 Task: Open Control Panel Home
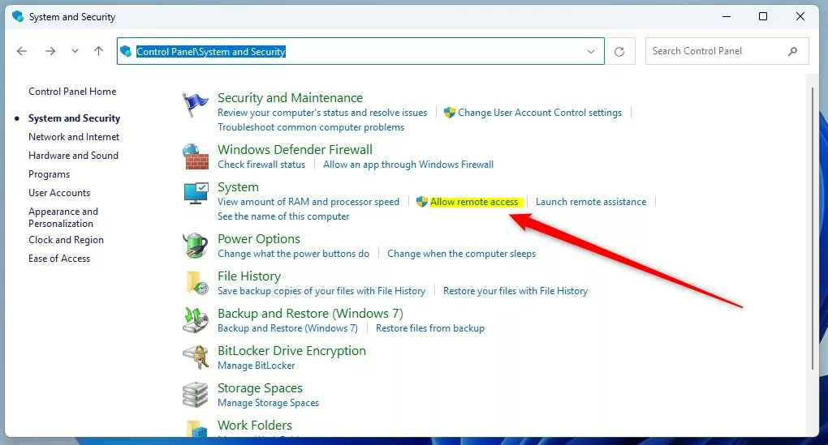pos(72,92)
